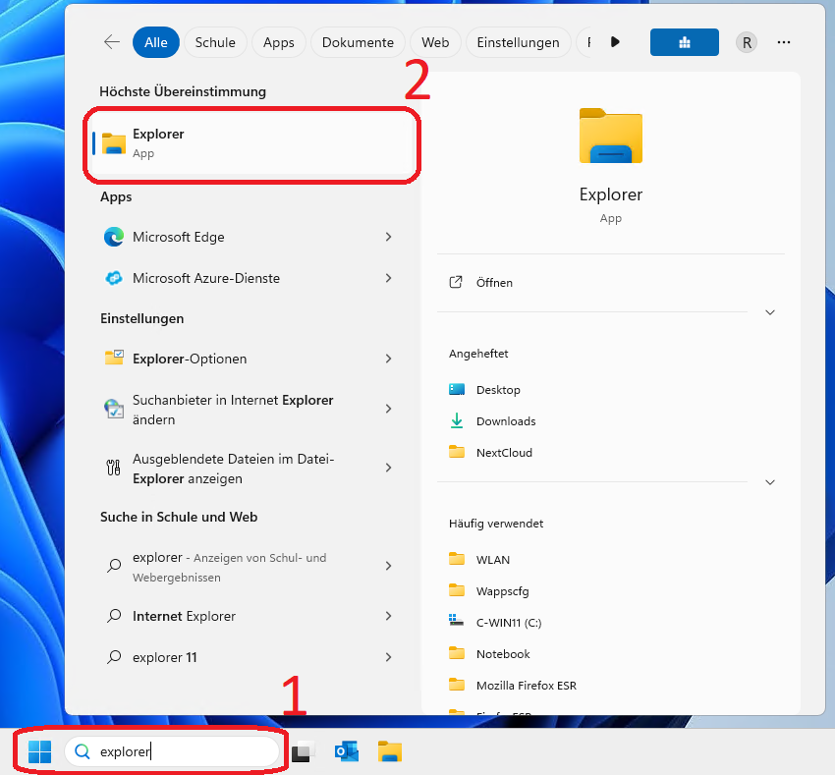
Task: Collapse the Angeheftet section chevron
Action: coord(770,482)
